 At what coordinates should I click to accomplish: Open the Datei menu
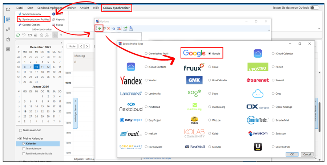coord(20,8)
